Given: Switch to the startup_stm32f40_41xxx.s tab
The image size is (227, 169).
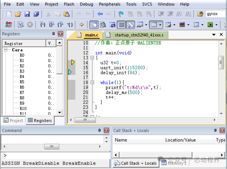Looking at the screenshot, I should tap(135, 35).
